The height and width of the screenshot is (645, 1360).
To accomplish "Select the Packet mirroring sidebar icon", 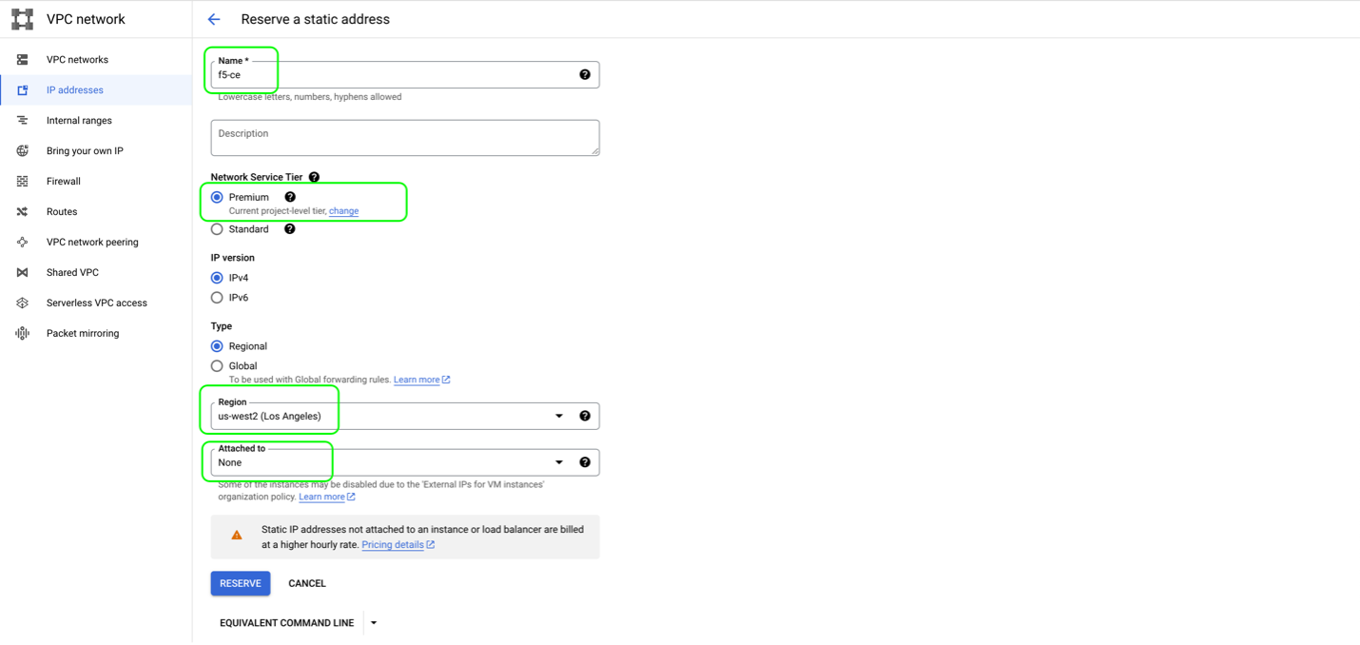I will pyautogui.click(x=21, y=333).
